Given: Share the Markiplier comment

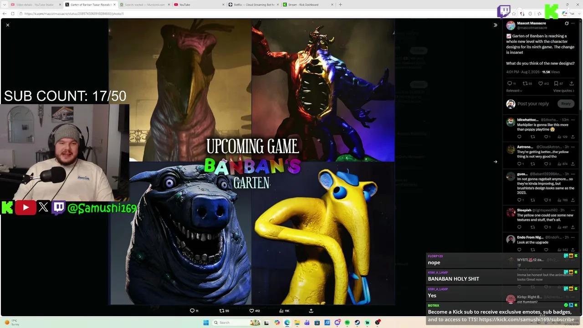Looking at the screenshot, I should [573, 137].
